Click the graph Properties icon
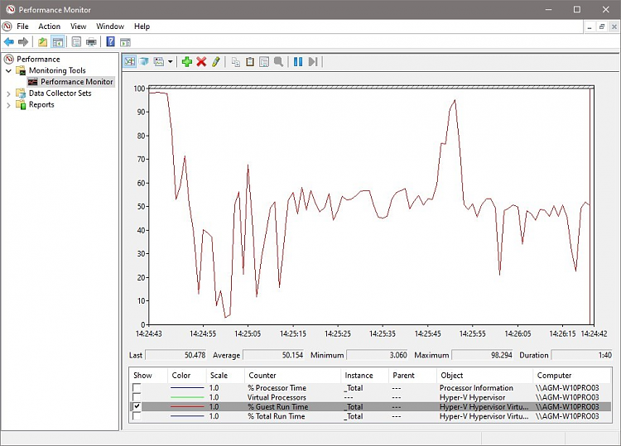Image resolution: width=621 pixels, height=446 pixels. click(x=264, y=62)
